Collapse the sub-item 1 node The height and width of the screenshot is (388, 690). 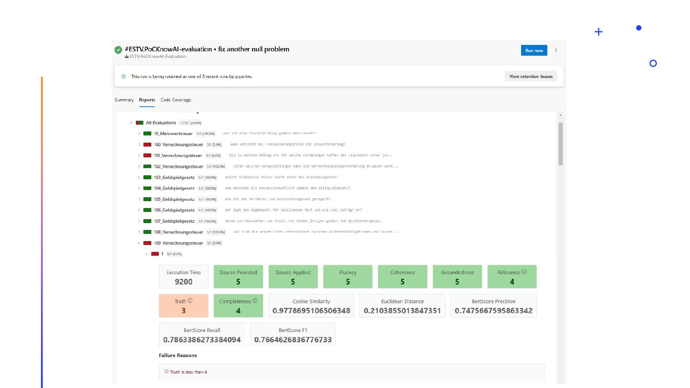point(147,254)
